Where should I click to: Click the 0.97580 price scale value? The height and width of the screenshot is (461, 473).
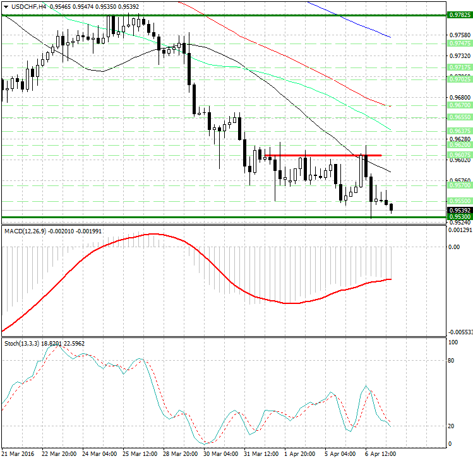click(460, 35)
